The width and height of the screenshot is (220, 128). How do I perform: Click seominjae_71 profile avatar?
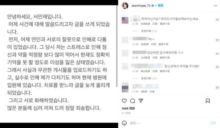tap(125, 6)
